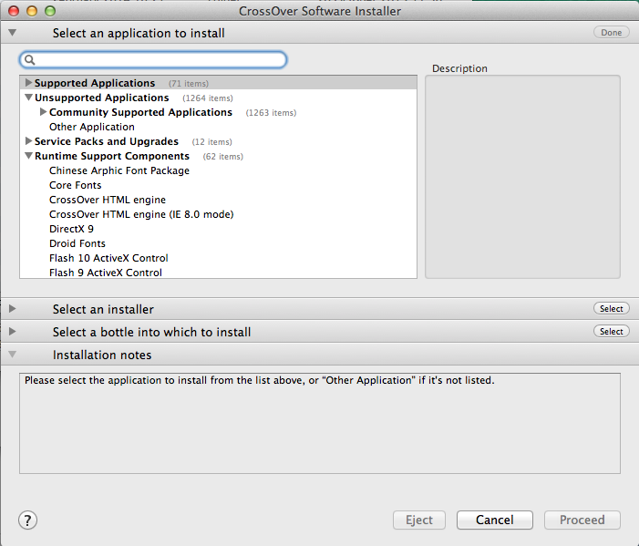Zoom the window with green button
This screenshot has width=639, height=546.
[50, 11]
